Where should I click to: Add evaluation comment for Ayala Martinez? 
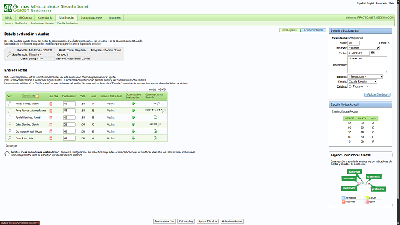pos(133,117)
